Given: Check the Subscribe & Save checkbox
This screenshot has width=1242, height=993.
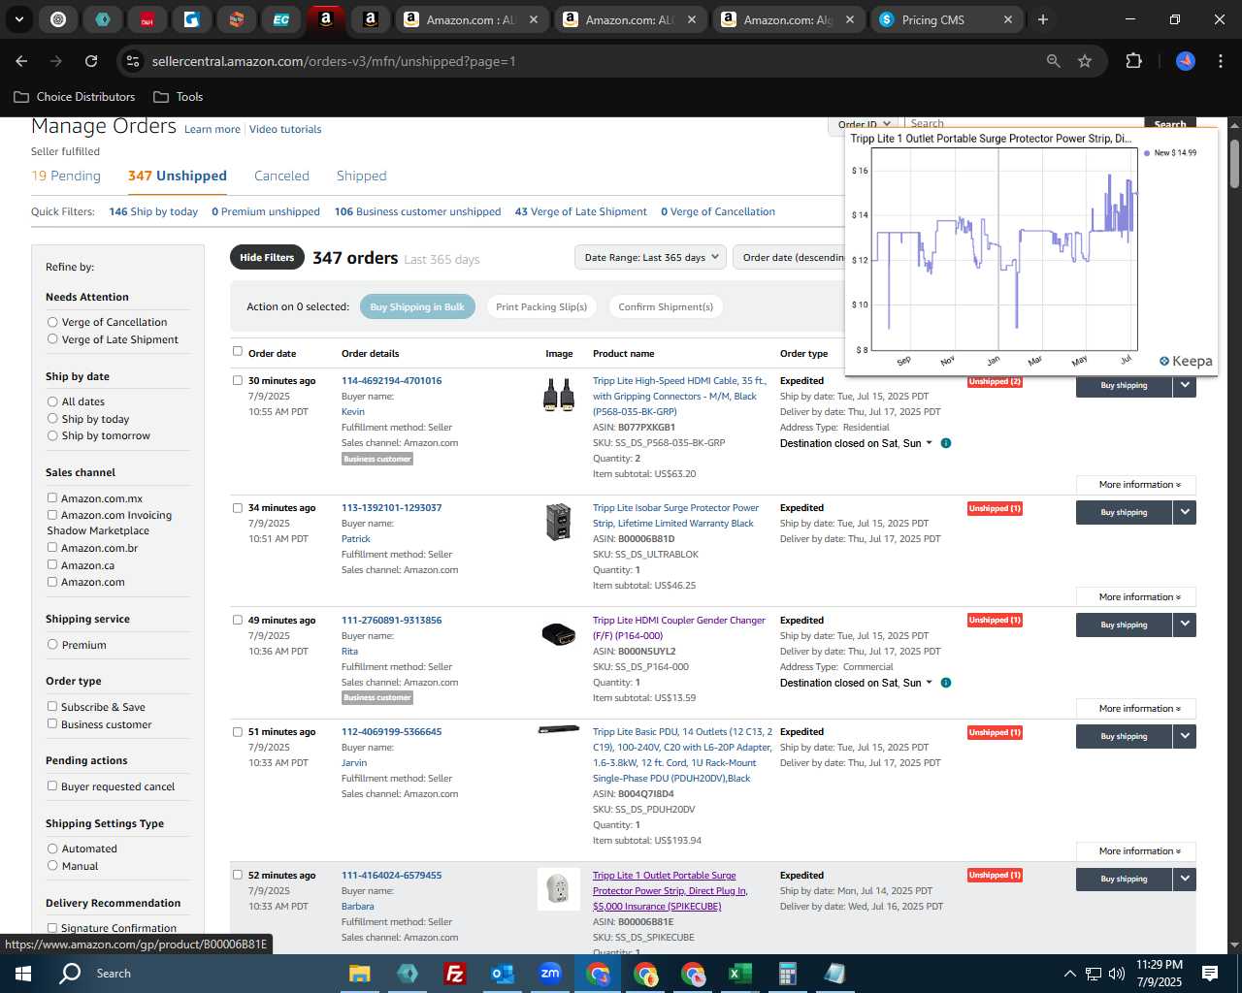Looking at the screenshot, I should (x=52, y=707).
